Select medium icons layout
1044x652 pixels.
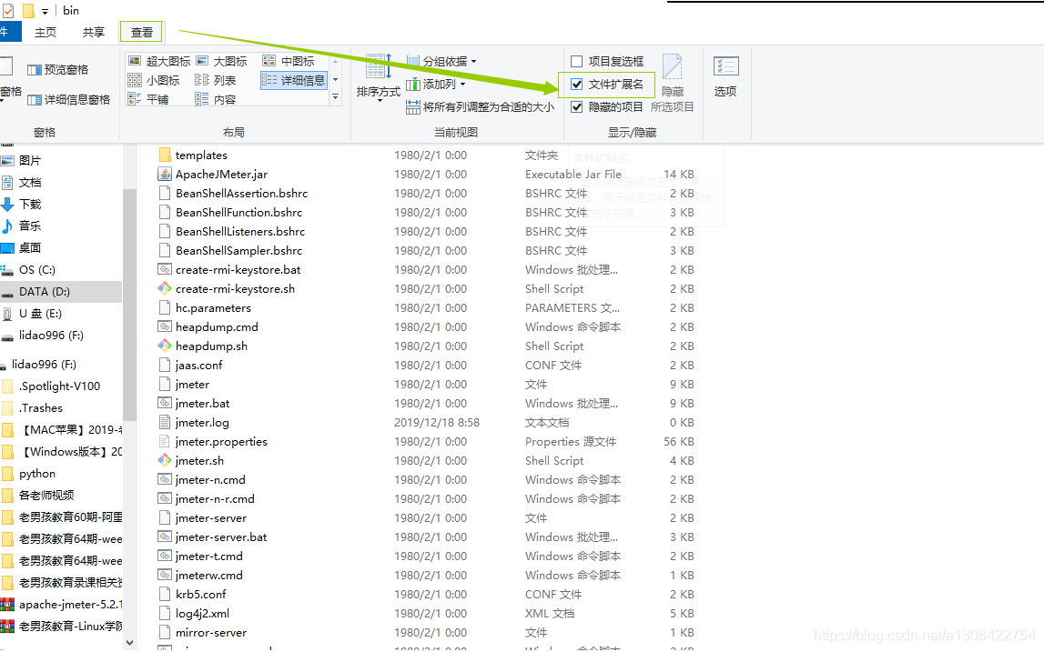[x=289, y=61]
